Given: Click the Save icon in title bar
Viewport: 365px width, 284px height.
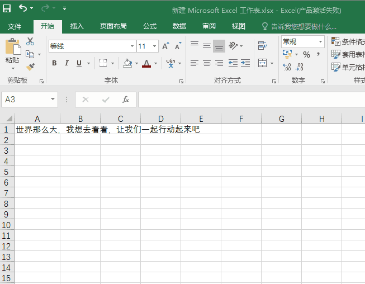Looking at the screenshot, I should [x=7, y=8].
